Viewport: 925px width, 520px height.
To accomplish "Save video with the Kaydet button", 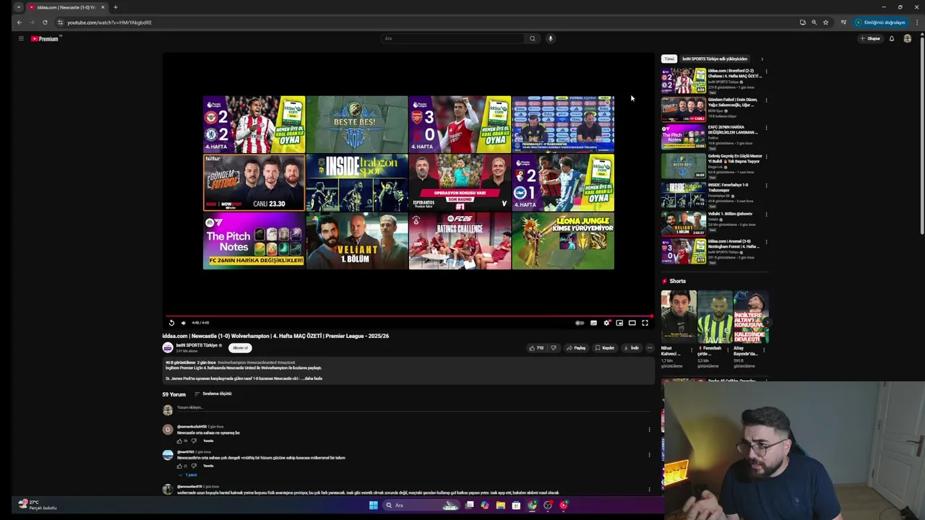I will pyautogui.click(x=605, y=348).
